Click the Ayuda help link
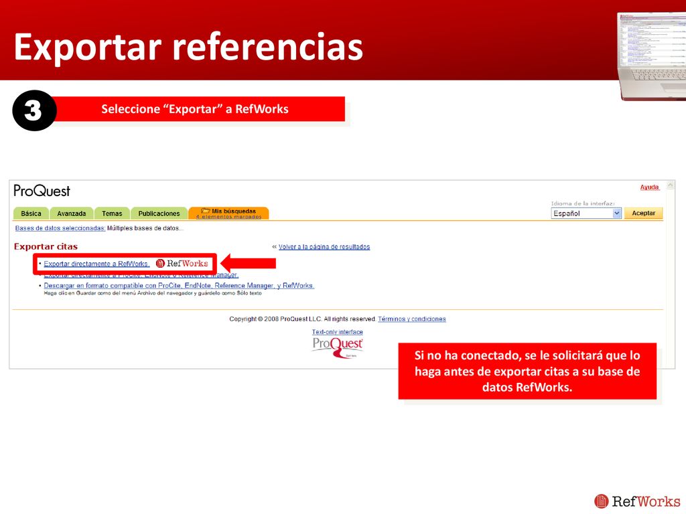The width and height of the screenshot is (686, 514). pos(649,187)
